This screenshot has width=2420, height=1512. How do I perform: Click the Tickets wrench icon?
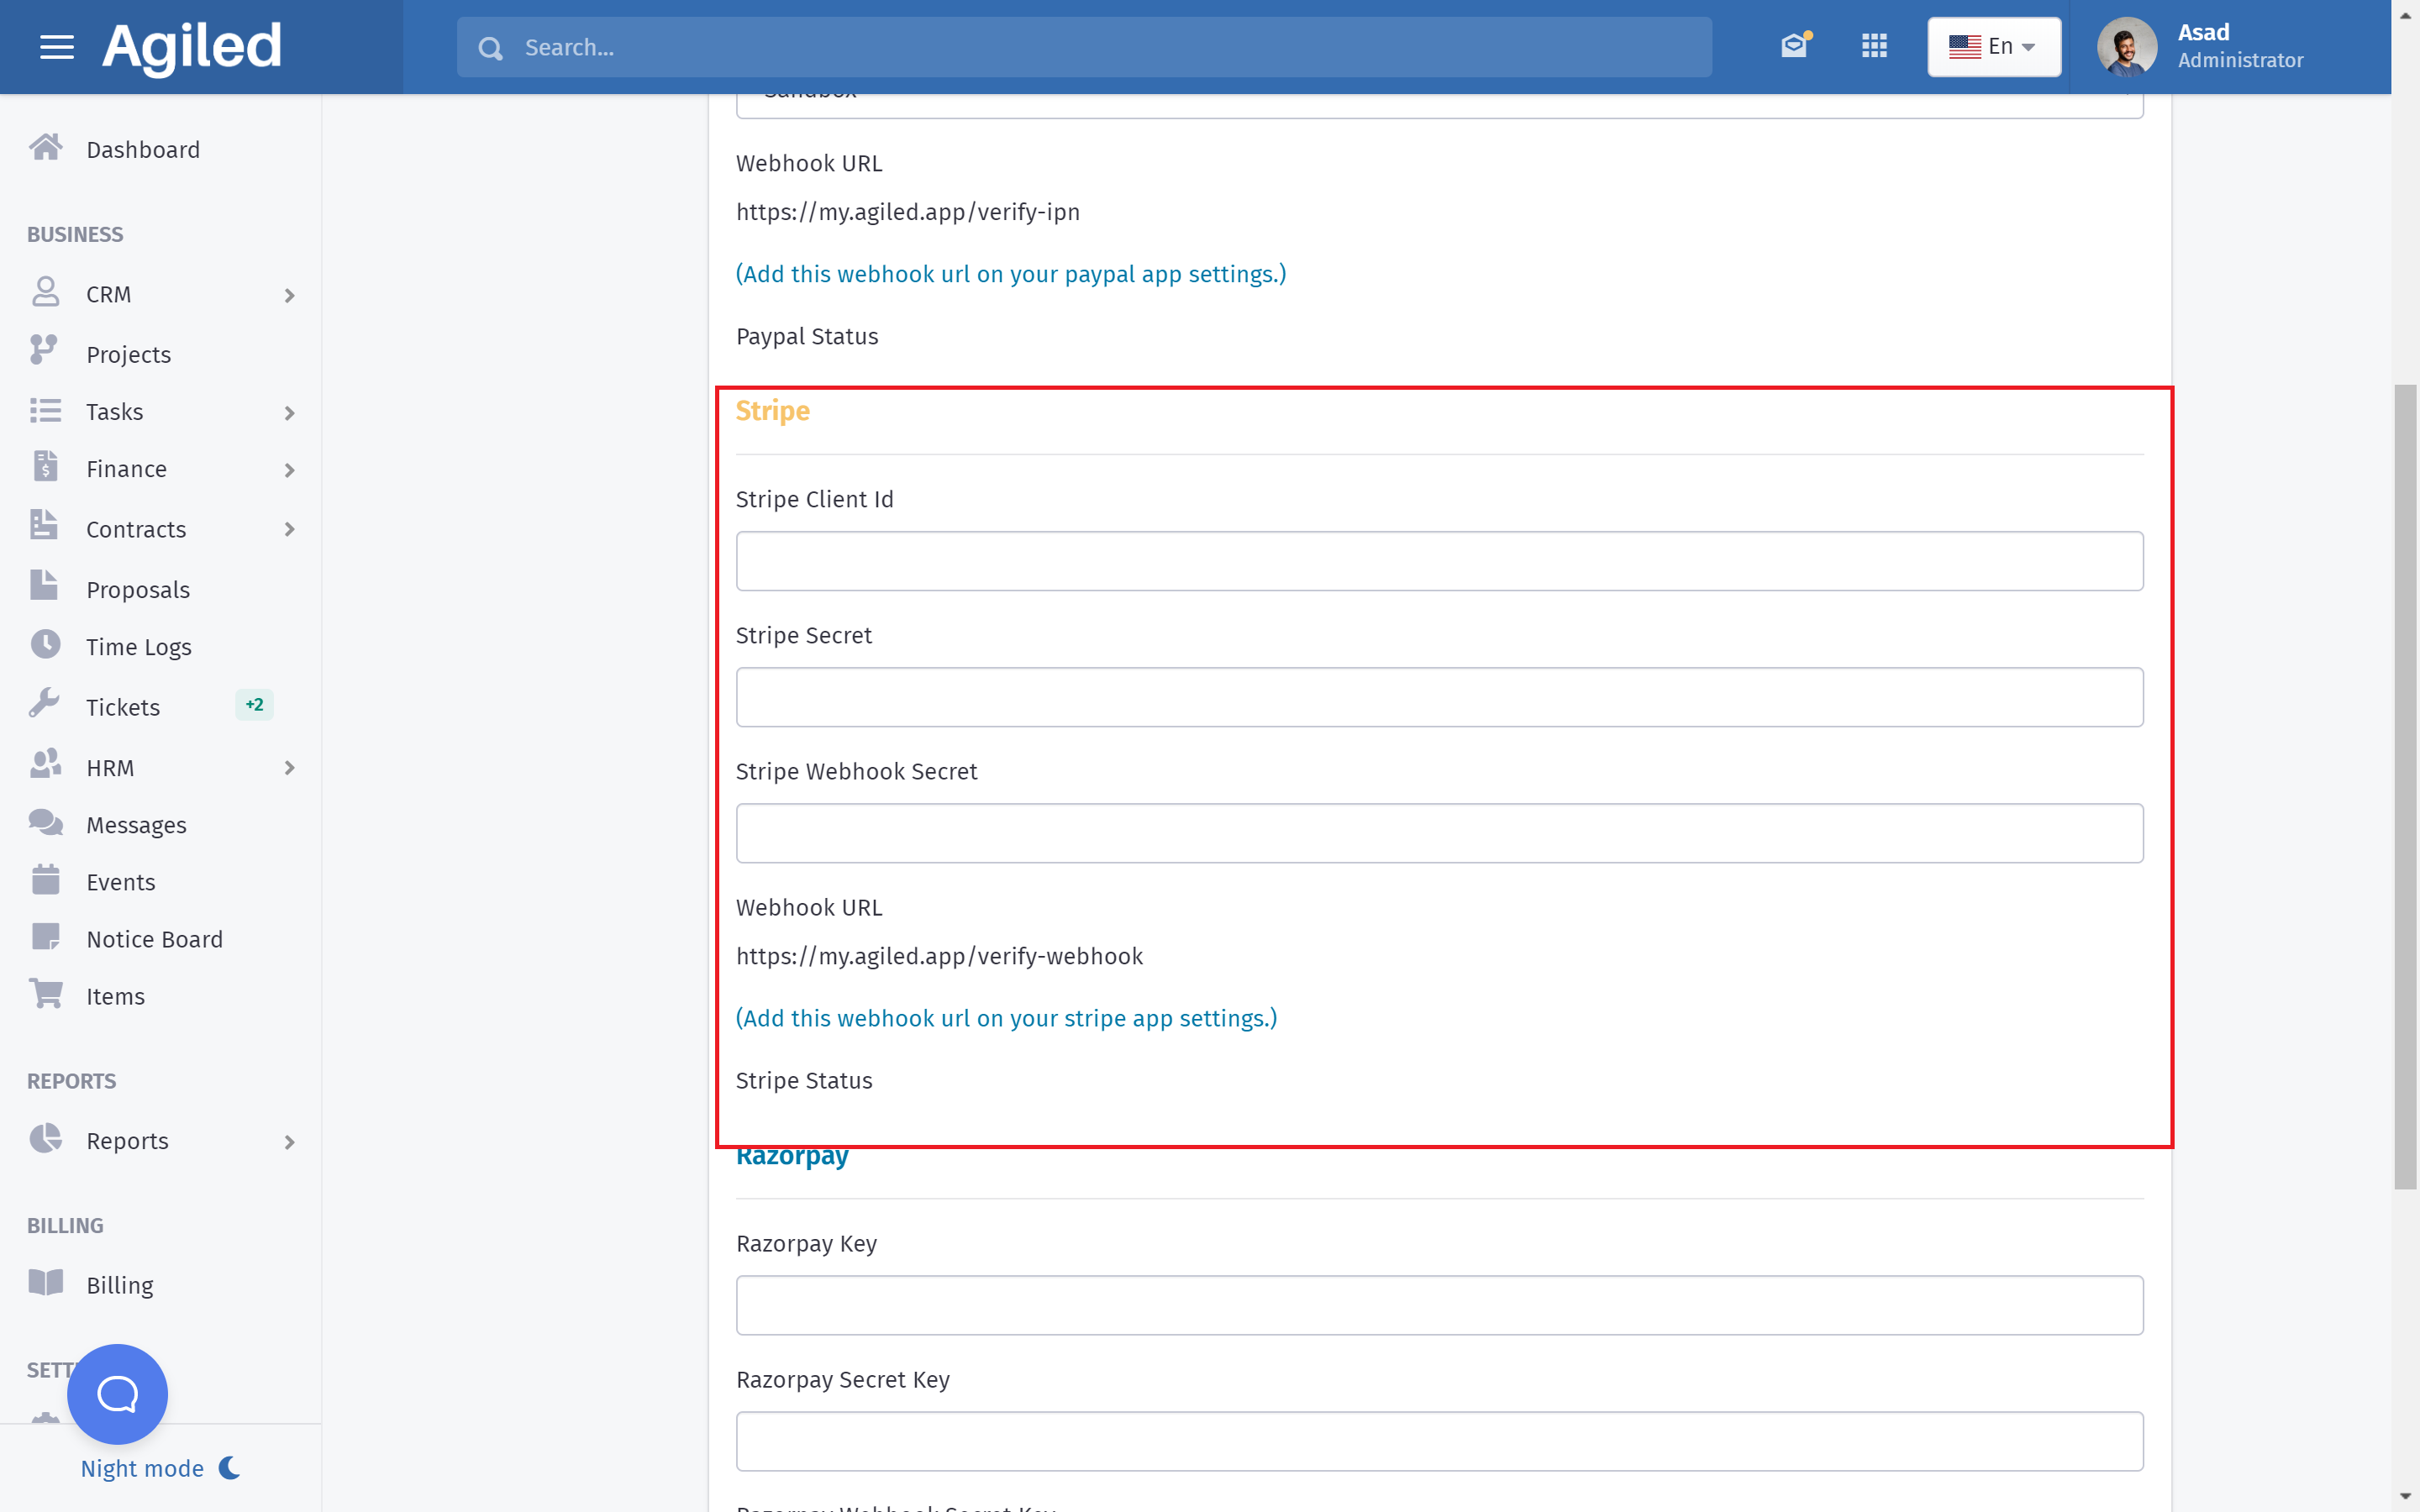coord(45,705)
